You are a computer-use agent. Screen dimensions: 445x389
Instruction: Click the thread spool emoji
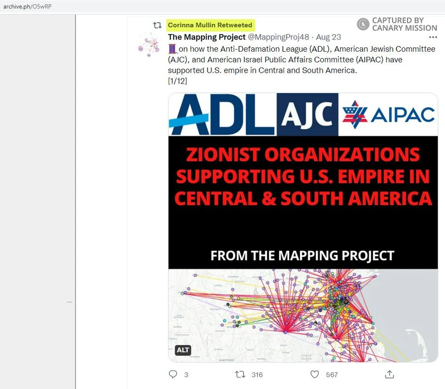172,49
